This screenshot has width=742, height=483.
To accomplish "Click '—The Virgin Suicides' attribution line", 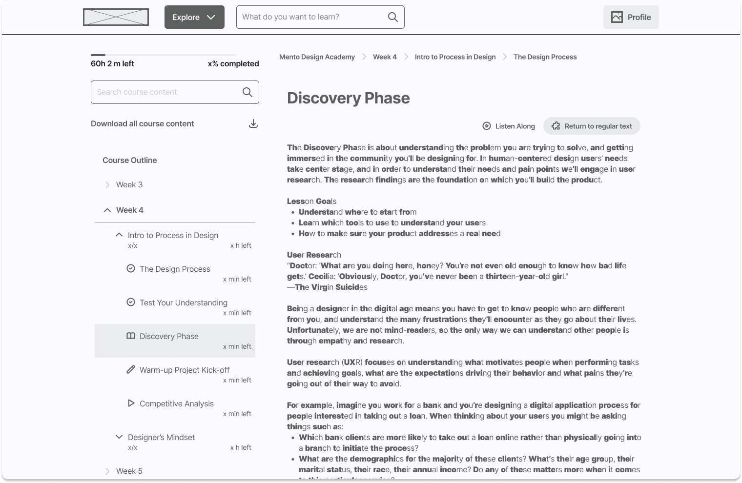I will point(327,287).
